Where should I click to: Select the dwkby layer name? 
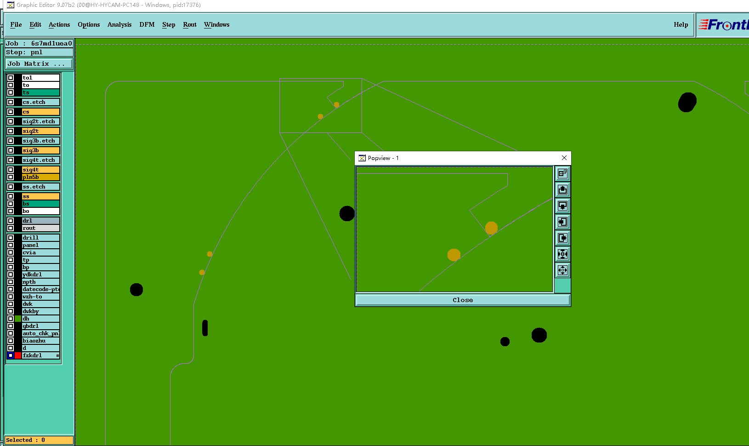41,311
